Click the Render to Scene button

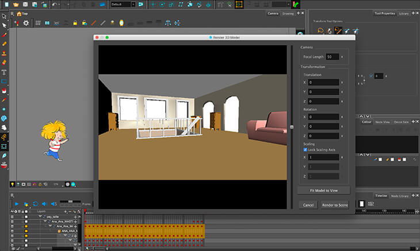coord(335,205)
